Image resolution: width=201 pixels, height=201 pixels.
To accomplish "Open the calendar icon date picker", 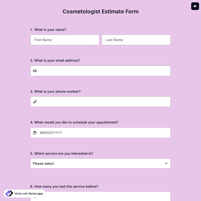I will click(x=35, y=133).
